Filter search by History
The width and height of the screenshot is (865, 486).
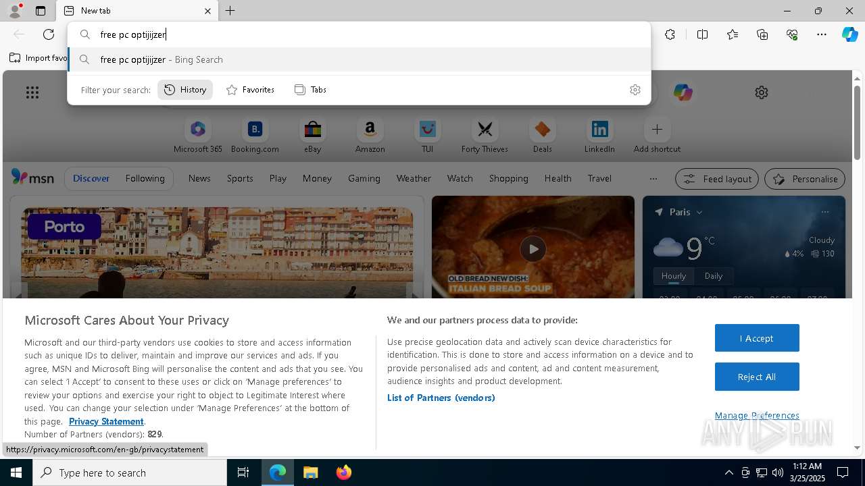185,90
